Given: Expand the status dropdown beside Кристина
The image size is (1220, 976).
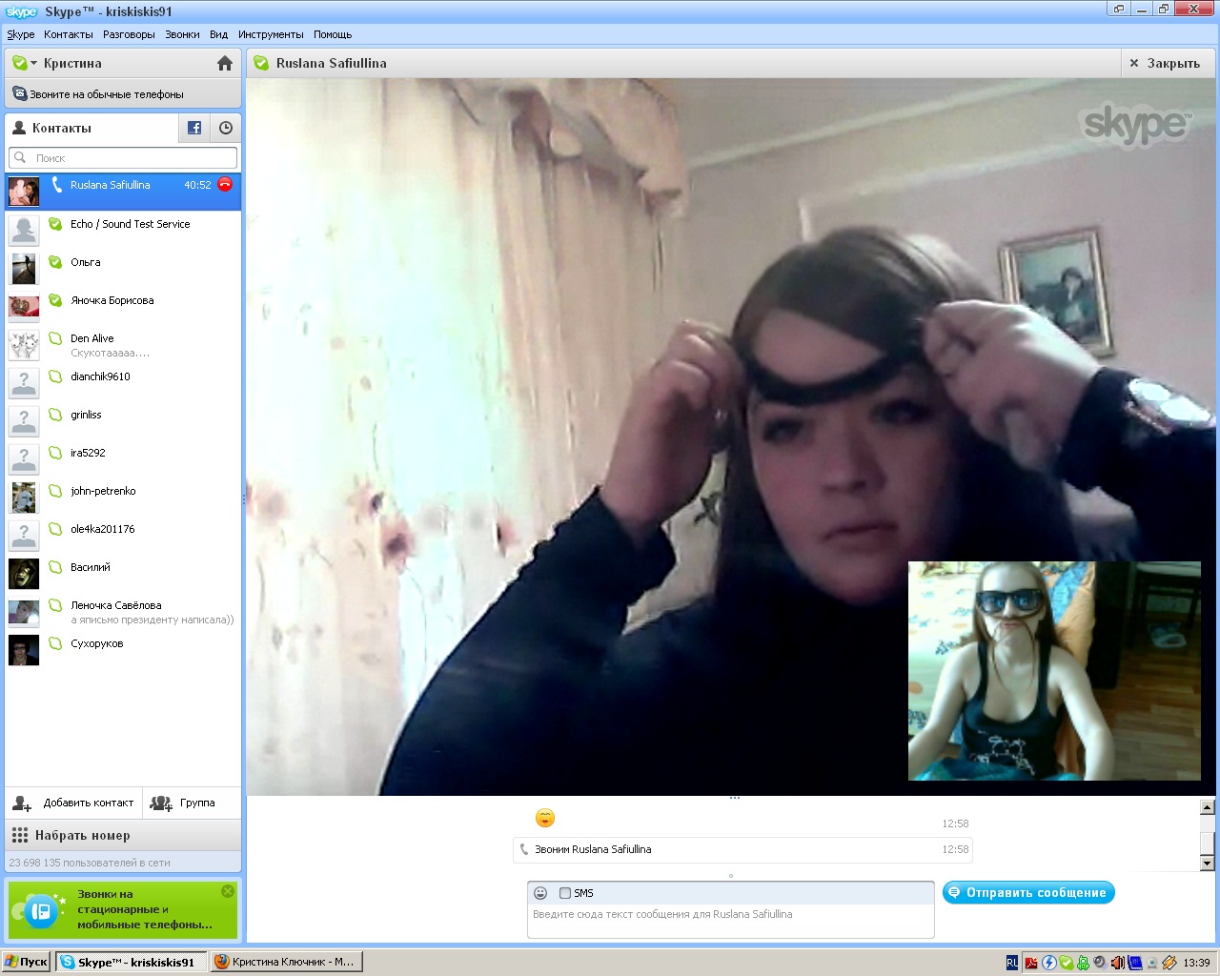Looking at the screenshot, I should pos(34,63).
